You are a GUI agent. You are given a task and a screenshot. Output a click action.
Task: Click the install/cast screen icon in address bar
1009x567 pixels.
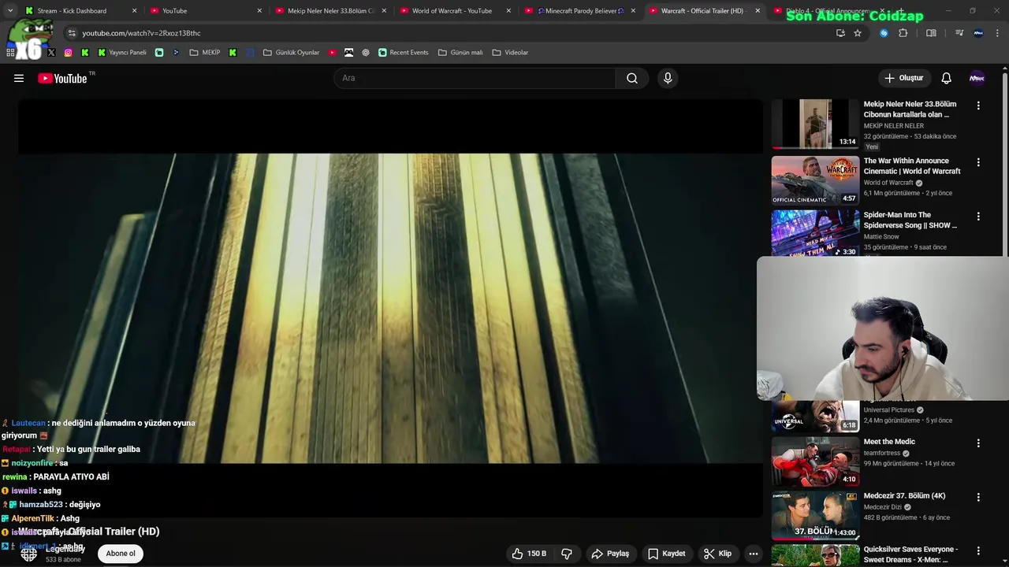tap(840, 33)
